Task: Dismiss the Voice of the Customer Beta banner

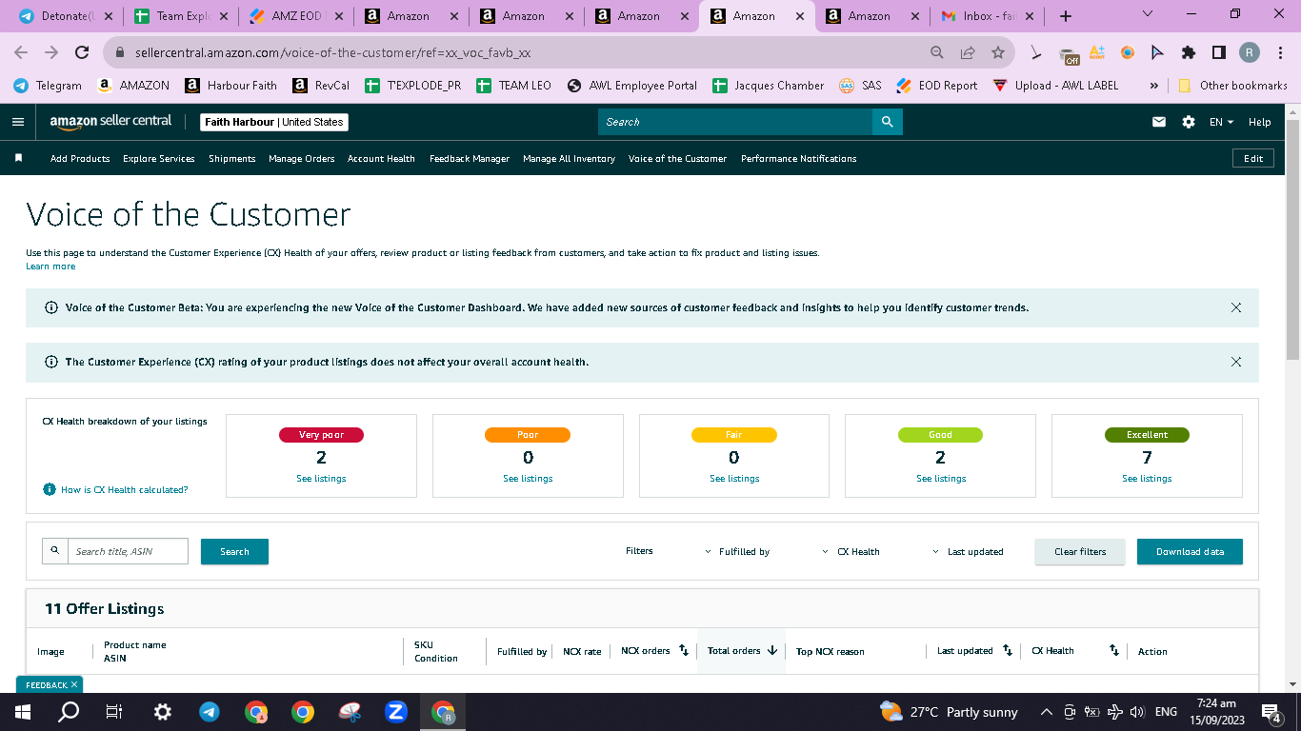Action: pos(1236,307)
